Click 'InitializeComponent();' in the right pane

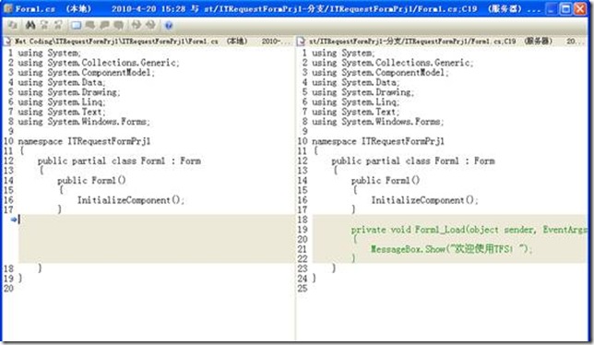(424, 200)
